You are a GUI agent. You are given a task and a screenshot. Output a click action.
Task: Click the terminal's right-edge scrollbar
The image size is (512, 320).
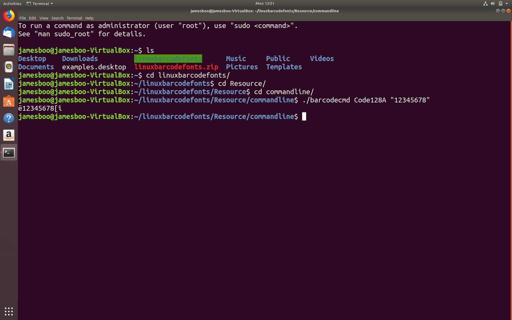click(x=511, y=171)
